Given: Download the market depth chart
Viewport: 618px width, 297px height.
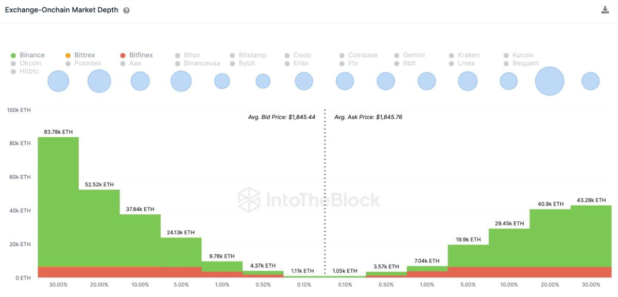Looking at the screenshot, I should point(605,10).
